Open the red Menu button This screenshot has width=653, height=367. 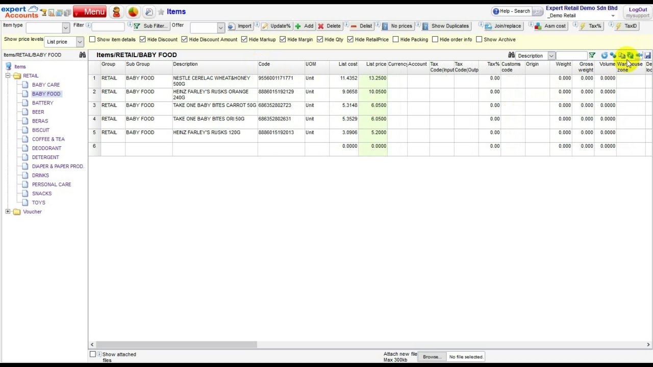(90, 12)
